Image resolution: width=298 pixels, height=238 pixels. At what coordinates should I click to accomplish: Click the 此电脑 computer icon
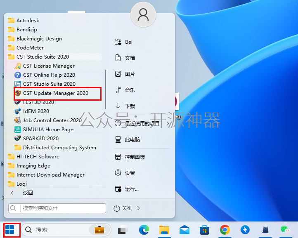click(118, 139)
